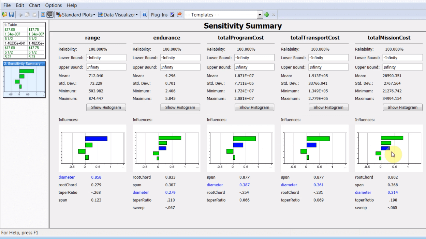
Task: Select blue 'diameter' label under totalProgramCost
Action: point(215,185)
